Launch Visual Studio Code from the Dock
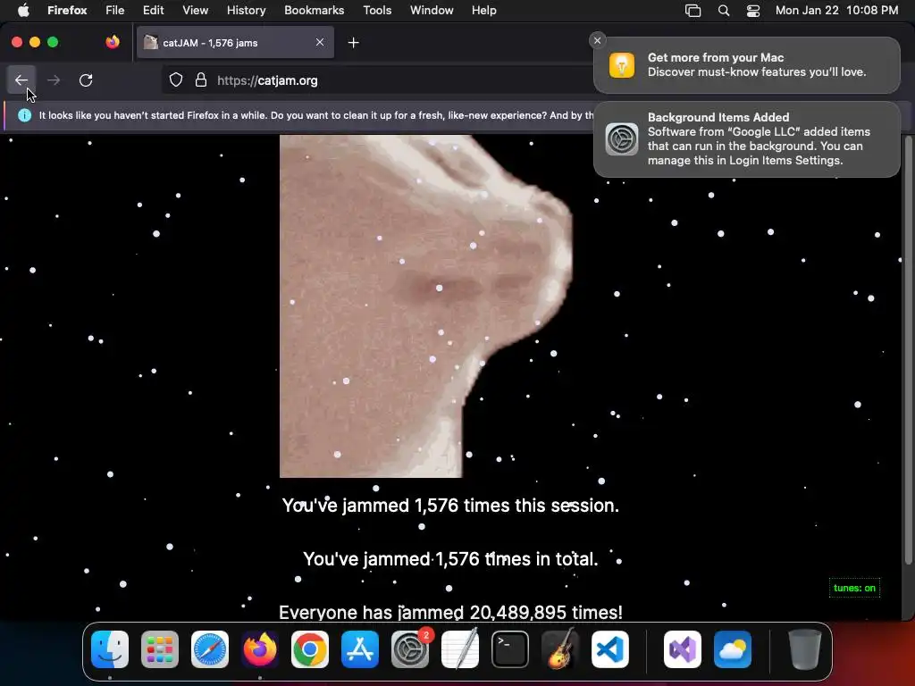 (609, 649)
